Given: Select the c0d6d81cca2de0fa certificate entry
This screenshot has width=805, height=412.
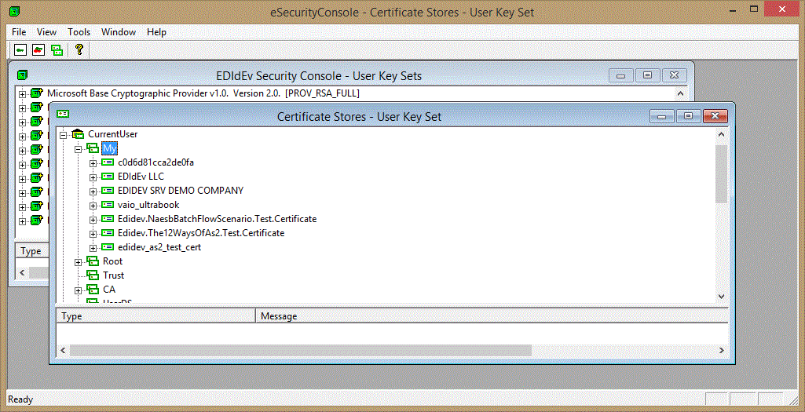Looking at the screenshot, I should click(x=156, y=162).
